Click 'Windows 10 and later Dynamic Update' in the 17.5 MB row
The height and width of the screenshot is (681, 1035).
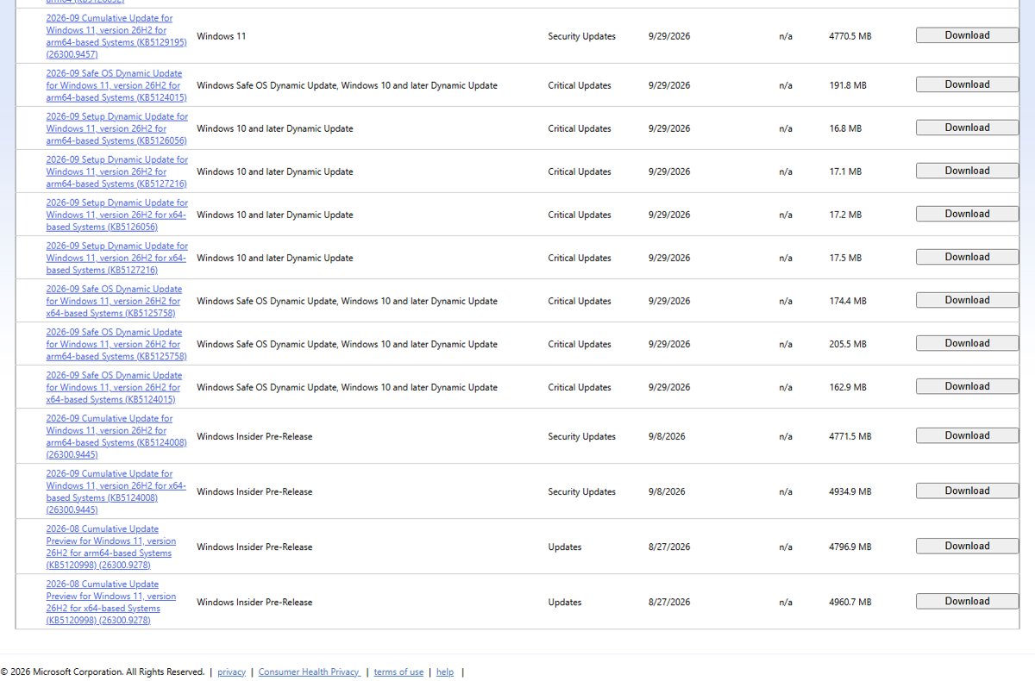click(275, 258)
